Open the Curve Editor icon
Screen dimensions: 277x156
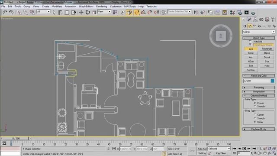(x=218, y=12)
